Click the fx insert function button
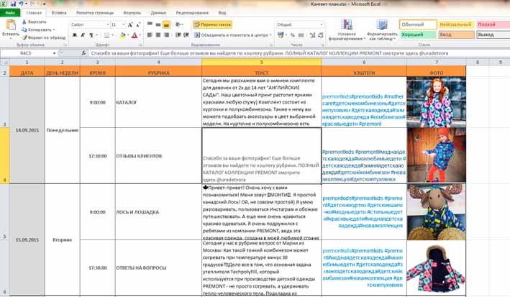This screenshot has height=297, width=510. coord(83,53)
